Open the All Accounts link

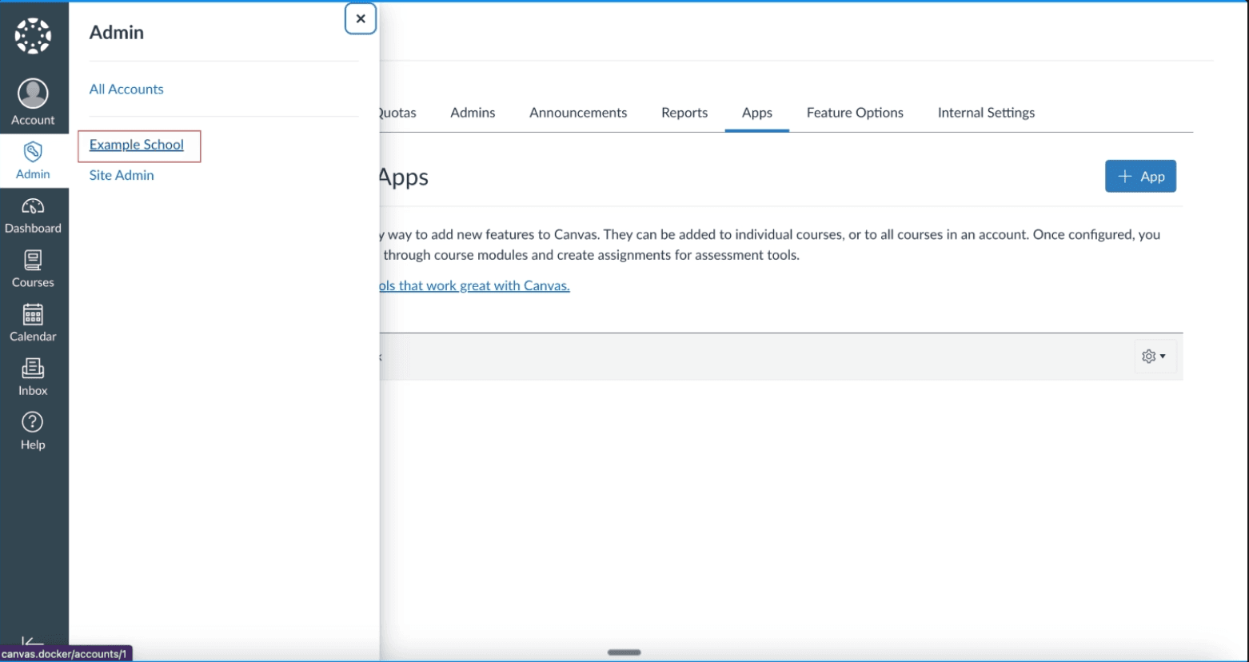point(126,90)
